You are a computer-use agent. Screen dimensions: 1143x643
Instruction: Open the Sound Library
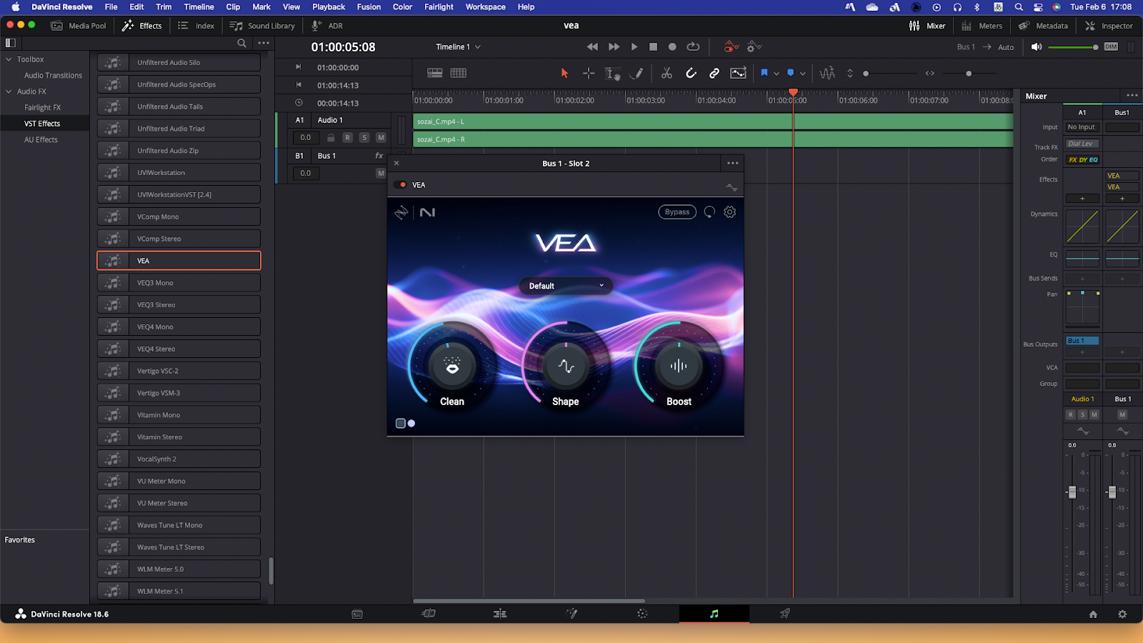262,26
